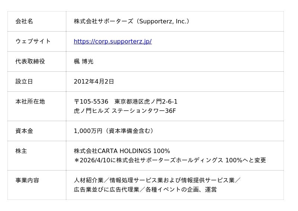Image resolution: width=298 pixels, height=211 pixels.
Task: Click the ウェブサイト row label
Action: (x=33, y=41)
